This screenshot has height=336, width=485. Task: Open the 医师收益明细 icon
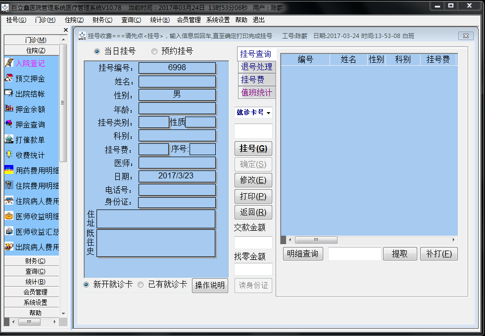(9, 216)
